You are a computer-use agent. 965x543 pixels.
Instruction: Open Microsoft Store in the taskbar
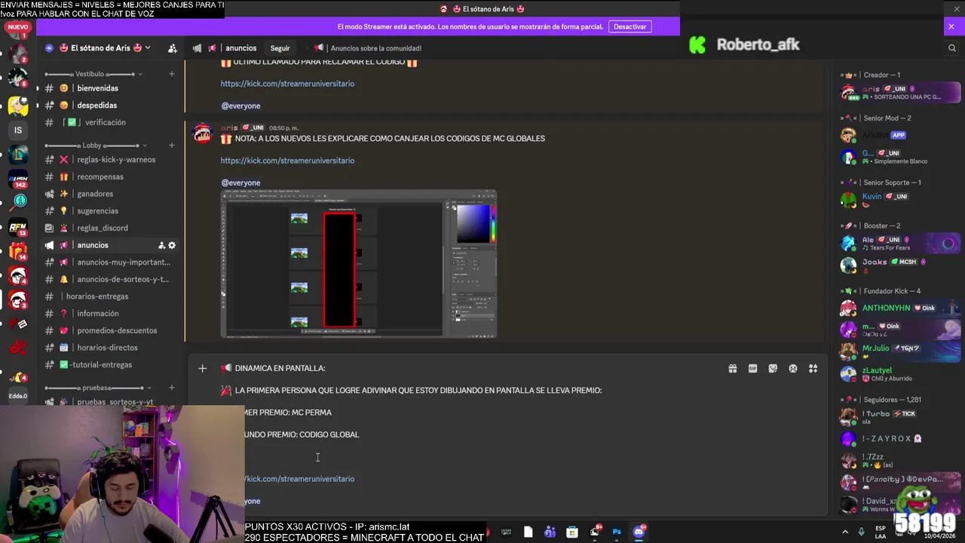572,532
